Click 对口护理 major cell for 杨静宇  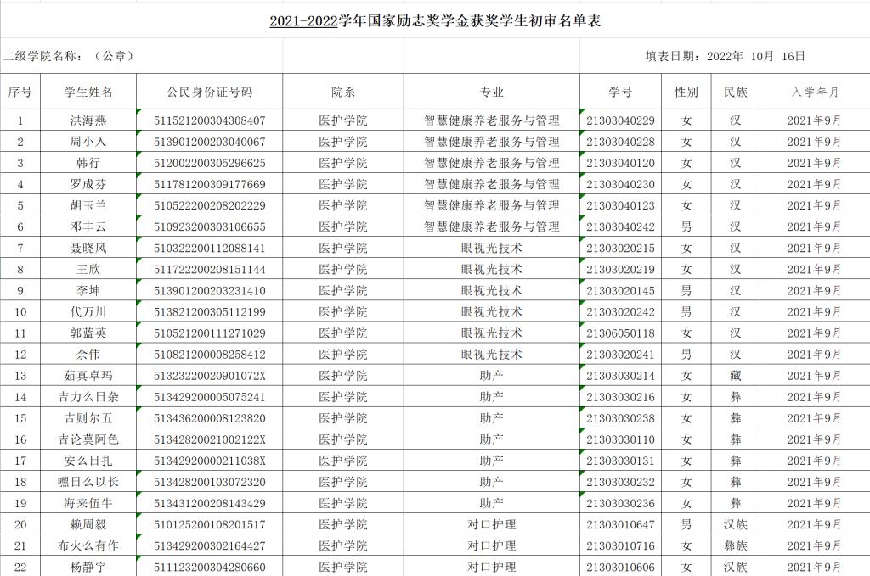tap(492, 567)
